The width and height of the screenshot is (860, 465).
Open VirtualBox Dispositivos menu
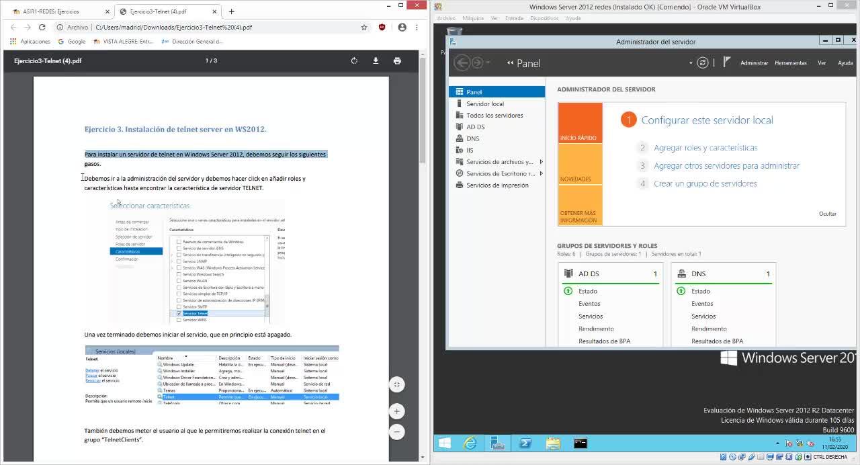544,18
